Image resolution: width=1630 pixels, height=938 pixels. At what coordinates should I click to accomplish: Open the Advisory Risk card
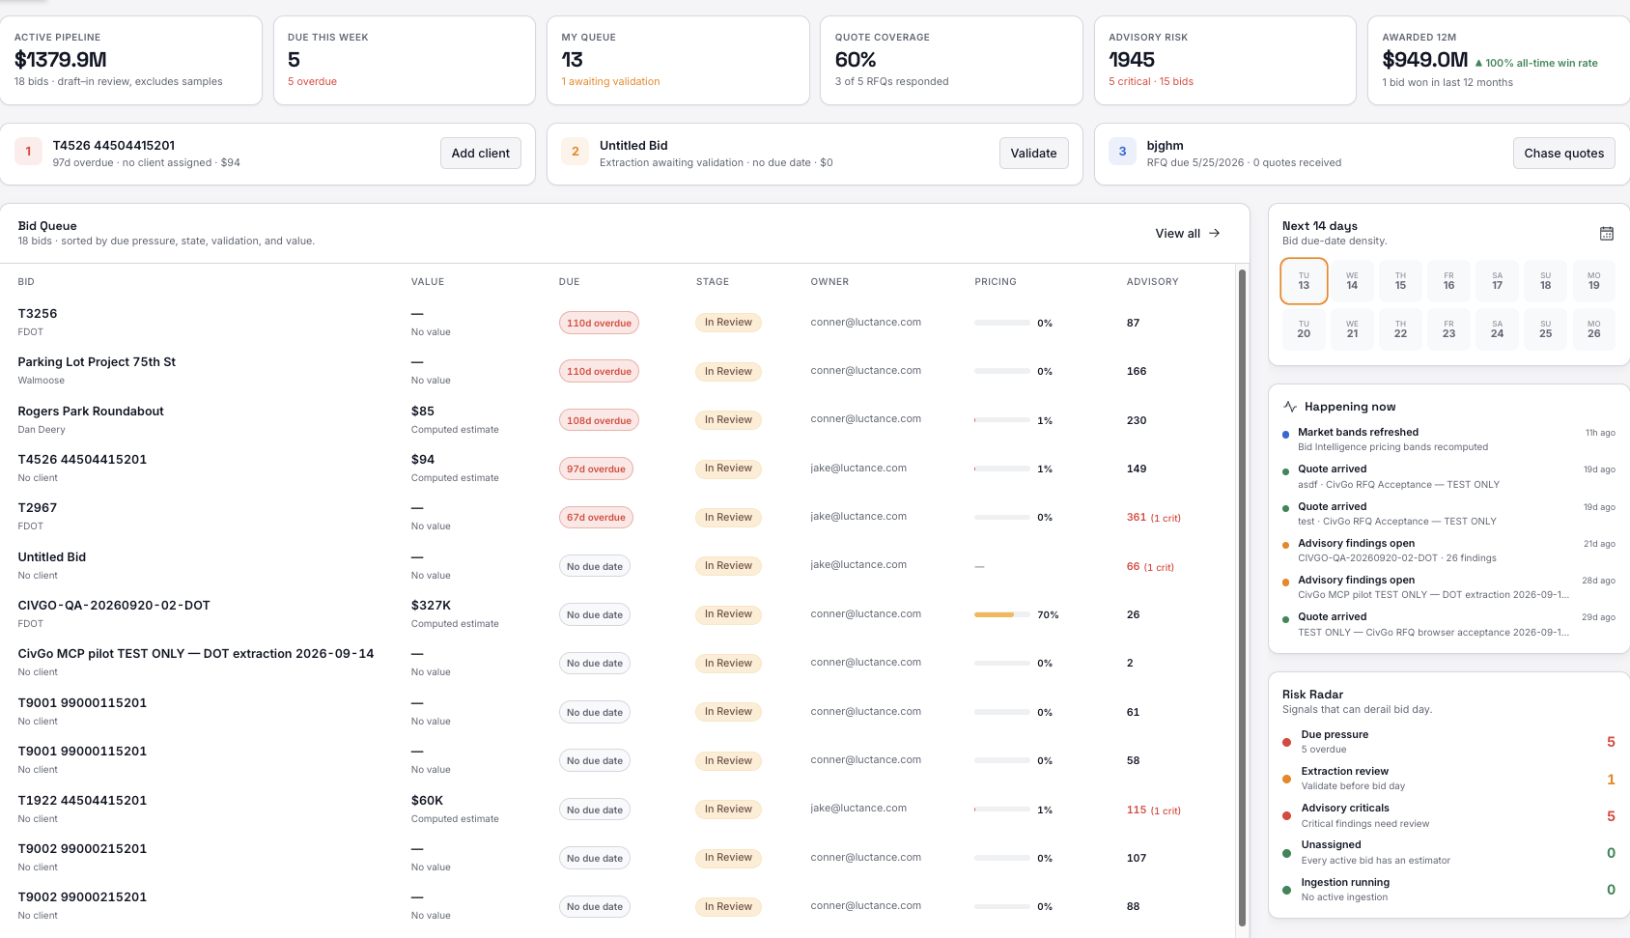[x=1224, y=60]
